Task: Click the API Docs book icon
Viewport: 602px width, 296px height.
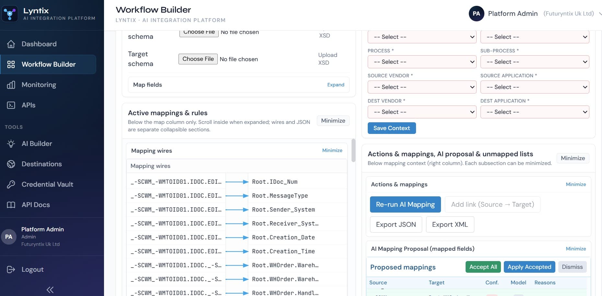Action: pyautogui.click(x=11, y=205)
